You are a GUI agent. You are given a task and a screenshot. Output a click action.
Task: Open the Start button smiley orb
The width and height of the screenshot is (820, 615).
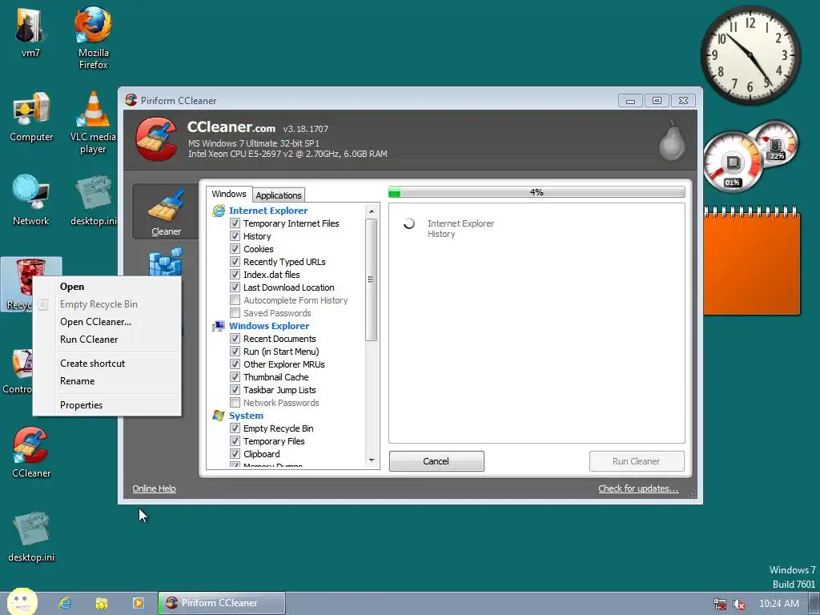22,602
